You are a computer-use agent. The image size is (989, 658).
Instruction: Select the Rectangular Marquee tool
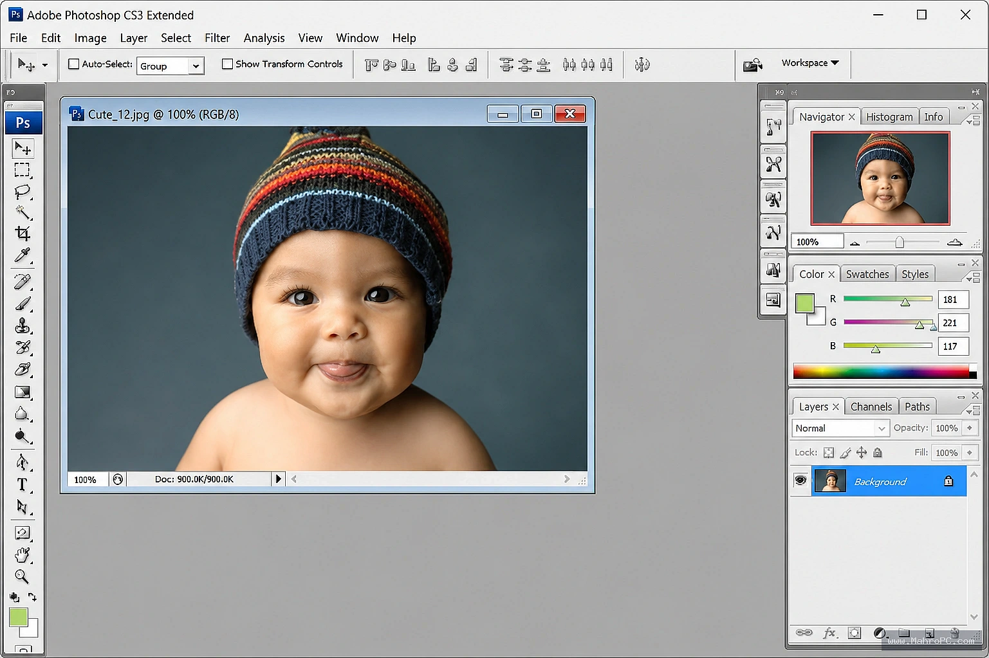[x=23, y=170]
